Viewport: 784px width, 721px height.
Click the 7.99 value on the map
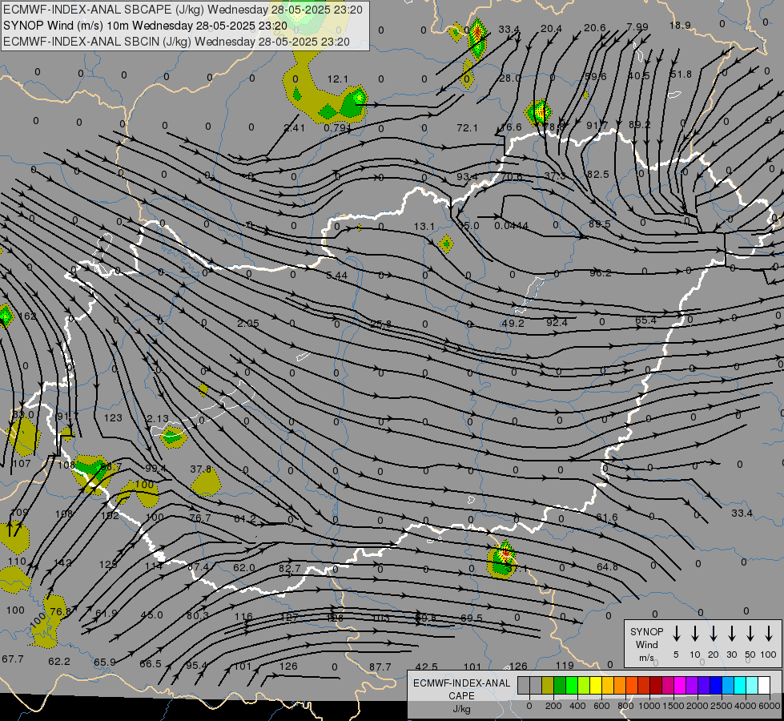pyautogui.click(x=637, y=26)
